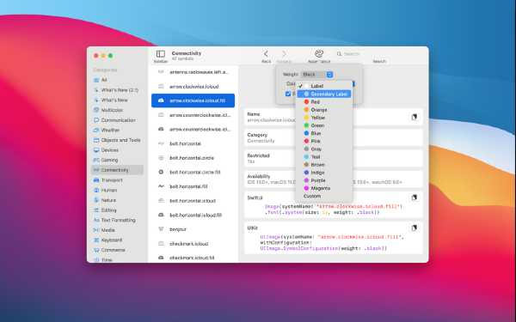Toggle the checkbox in the appearance popover
516x322 pixels.
pyautogui.click(x=288, y=94)
